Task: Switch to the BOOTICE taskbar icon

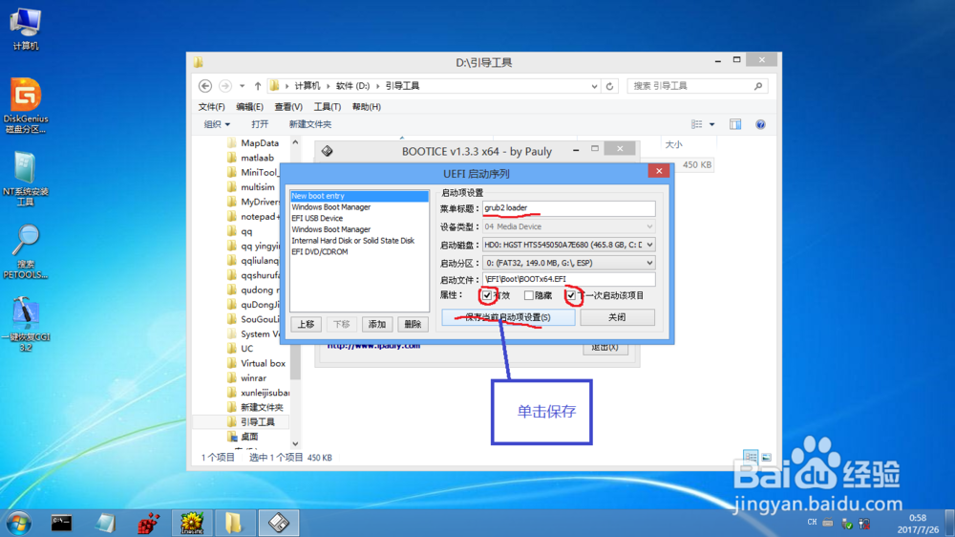Action: (279, 523)
